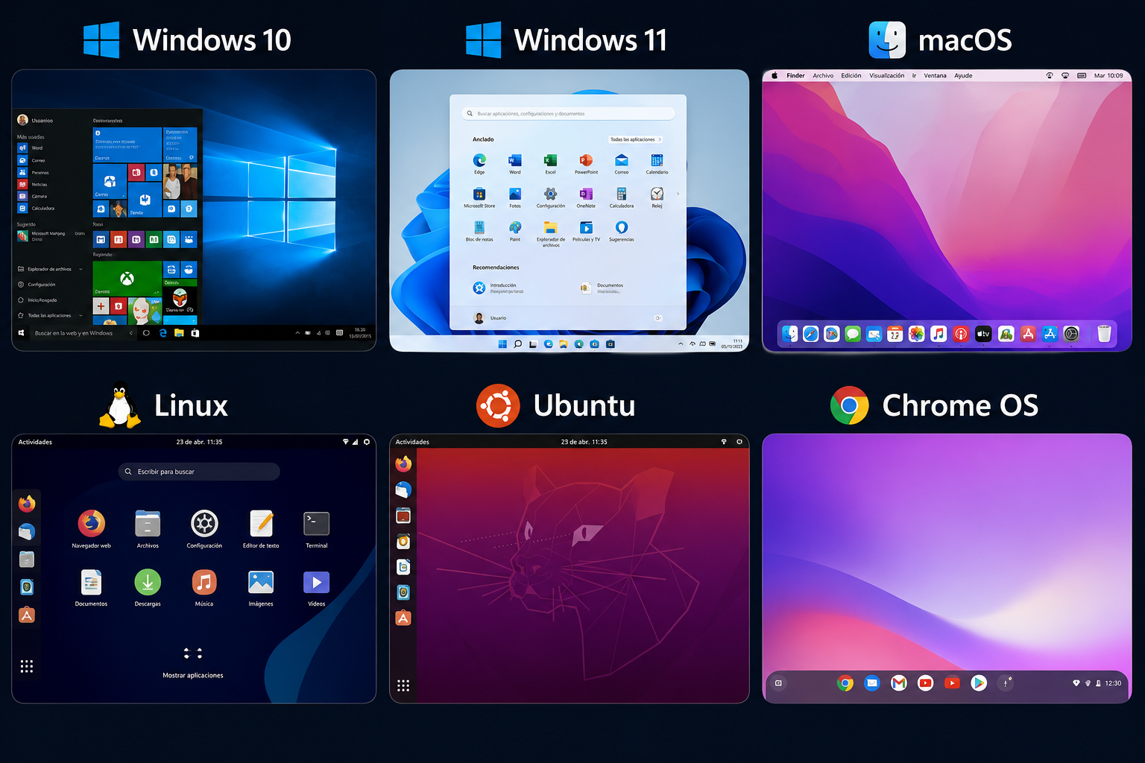Show hidden tray icons on Windows 11 taskbar
This screenshot has width=1145, height=763.
pos(681,343)
